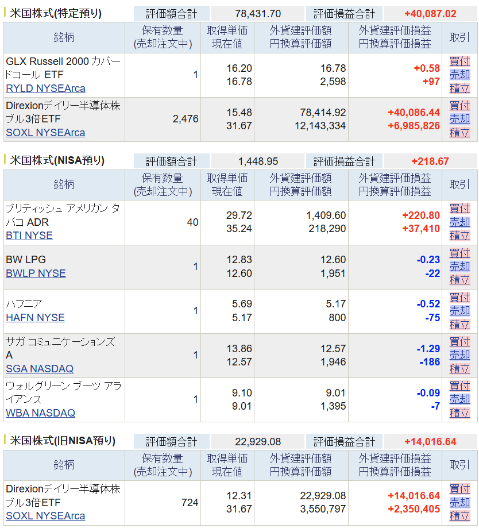Open SOXL NYSEArca link in 特定預り section
Viewport: 479px width, 528px height.
45,132
